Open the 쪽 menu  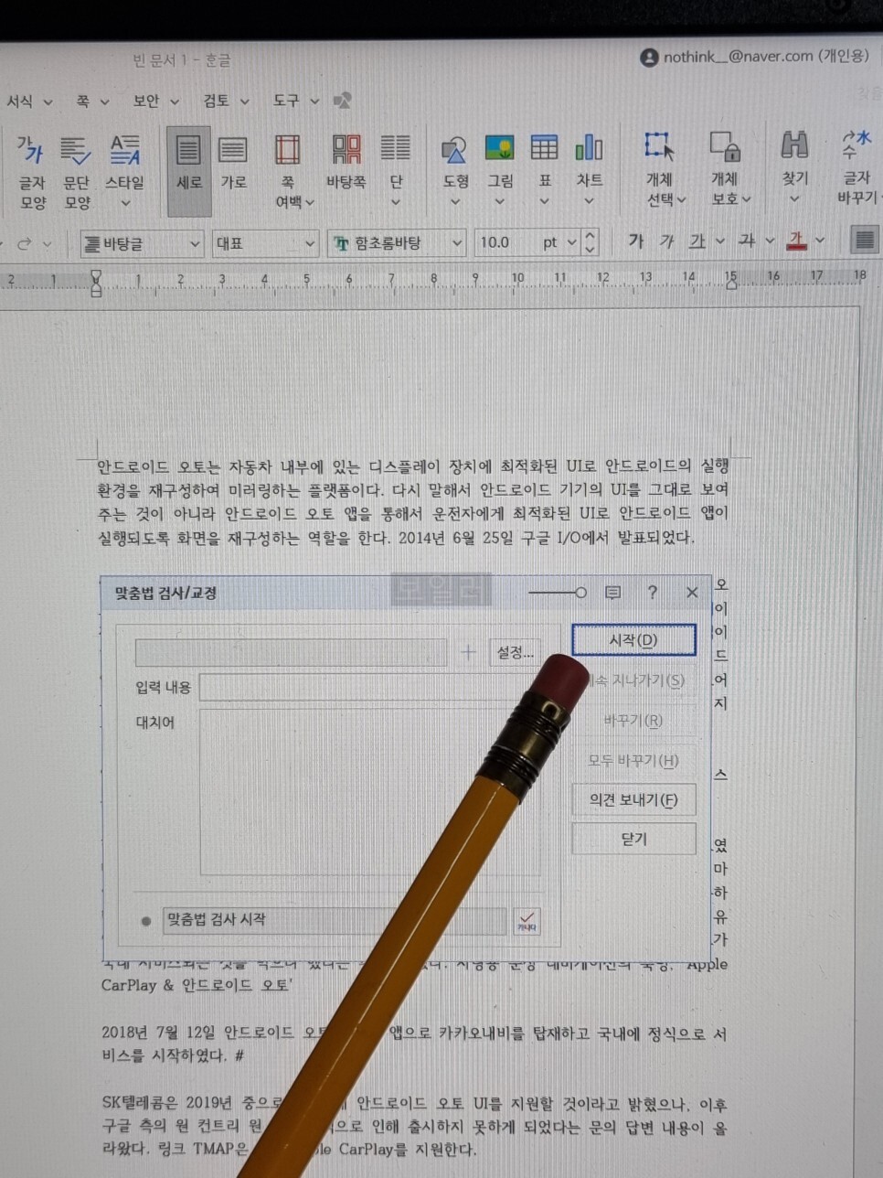(x=91, y=101)
